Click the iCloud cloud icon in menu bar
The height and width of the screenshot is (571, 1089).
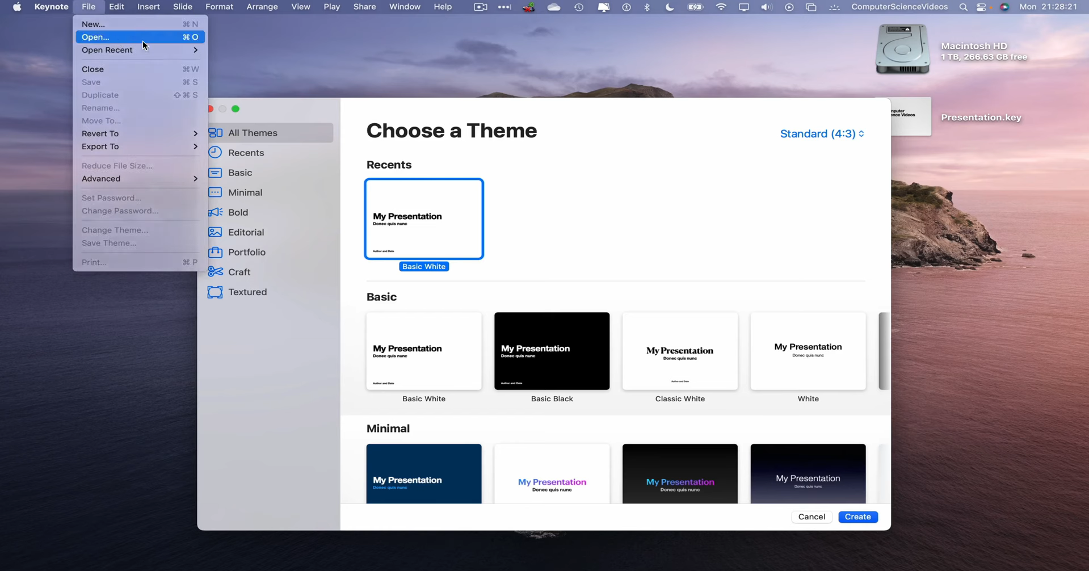point(554,7)
